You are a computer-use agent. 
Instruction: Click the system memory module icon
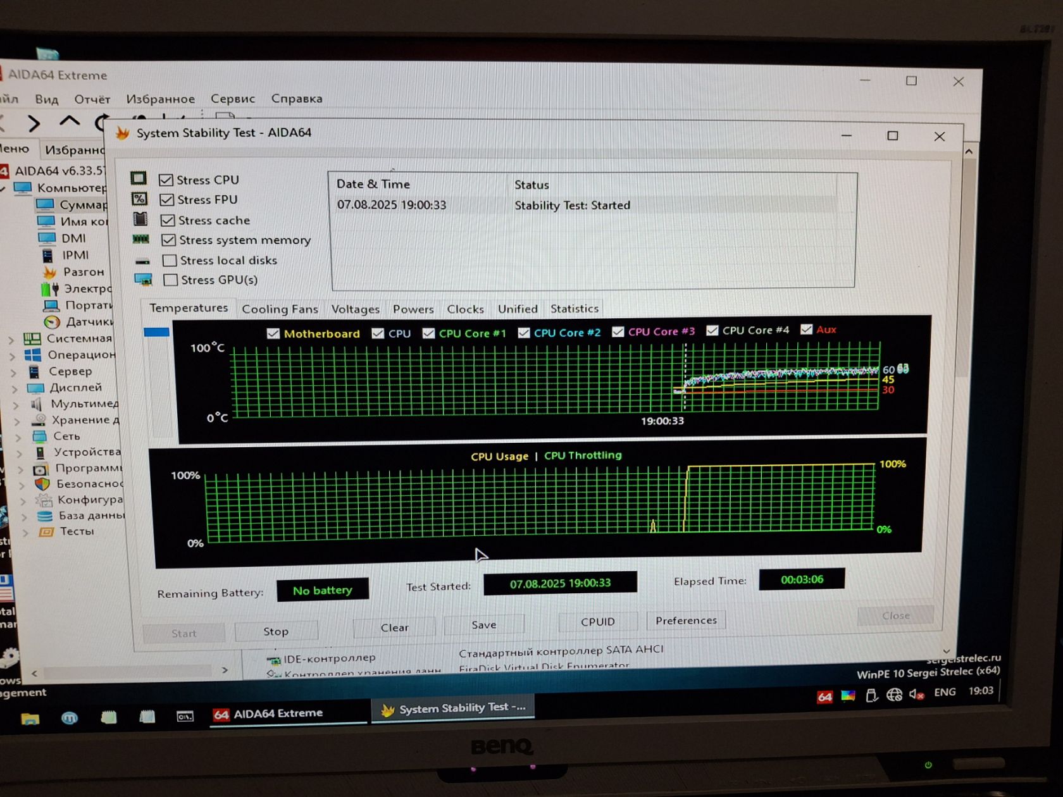pyautogui.click(x=140, y=239)
